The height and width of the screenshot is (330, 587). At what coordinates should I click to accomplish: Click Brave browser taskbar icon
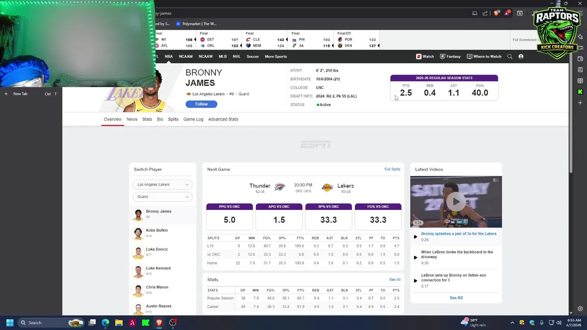pos(159,323)
